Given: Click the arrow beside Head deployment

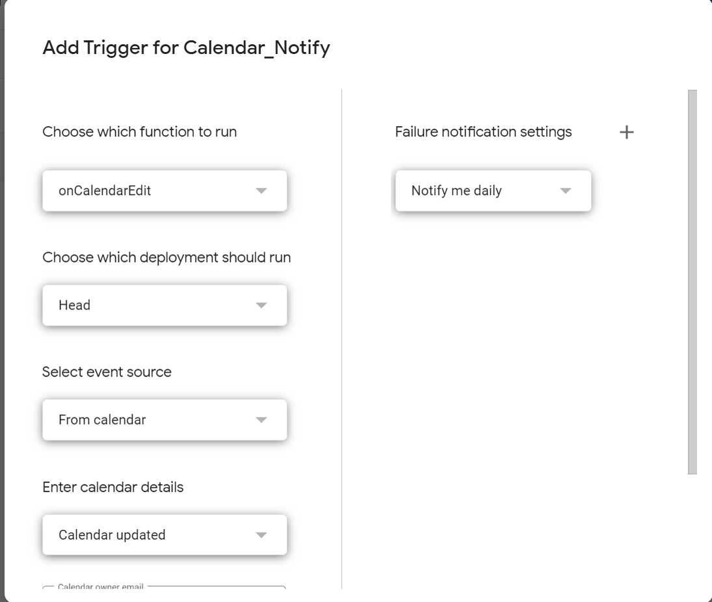Looking at the screenshot, I should coord(261,306).
